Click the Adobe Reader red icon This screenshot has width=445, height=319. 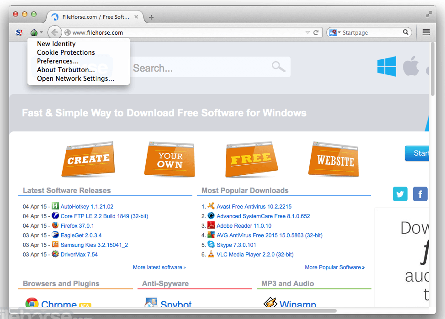[x=211, y=225]
